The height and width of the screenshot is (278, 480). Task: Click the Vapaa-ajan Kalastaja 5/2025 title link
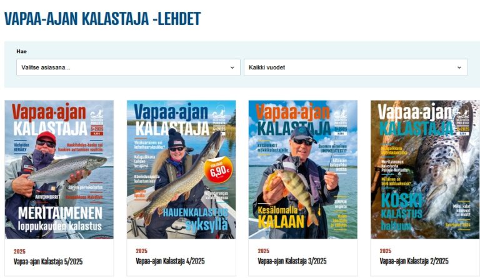coord(48,262)
